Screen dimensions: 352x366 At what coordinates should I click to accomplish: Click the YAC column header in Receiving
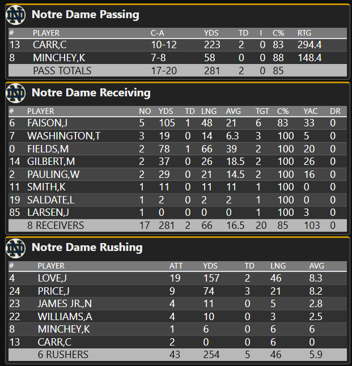(x=310, y=111)
